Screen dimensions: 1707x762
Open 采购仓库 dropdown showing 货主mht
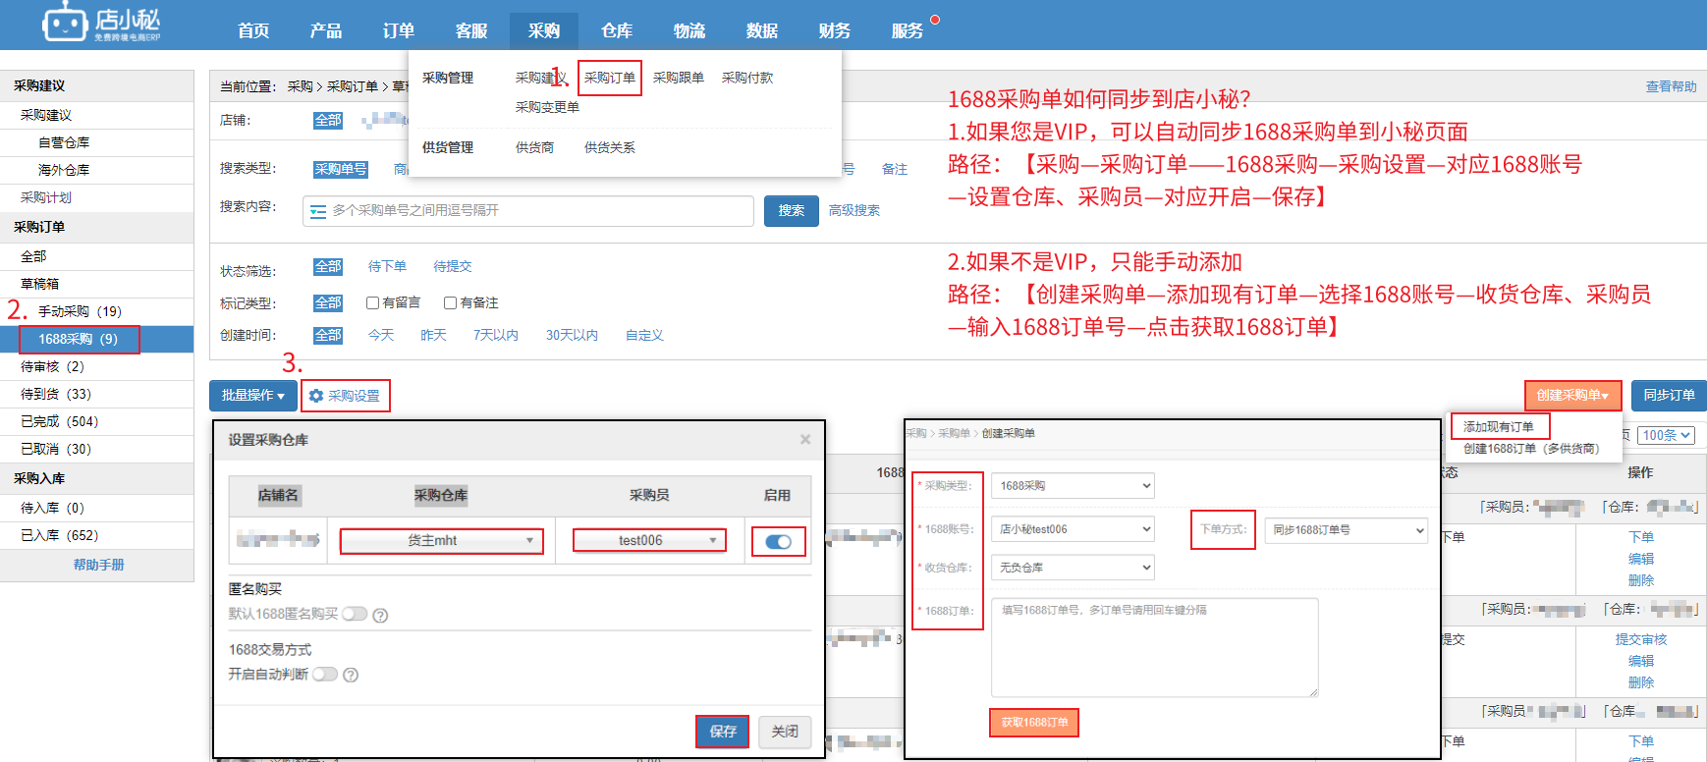tap(442, 541)
